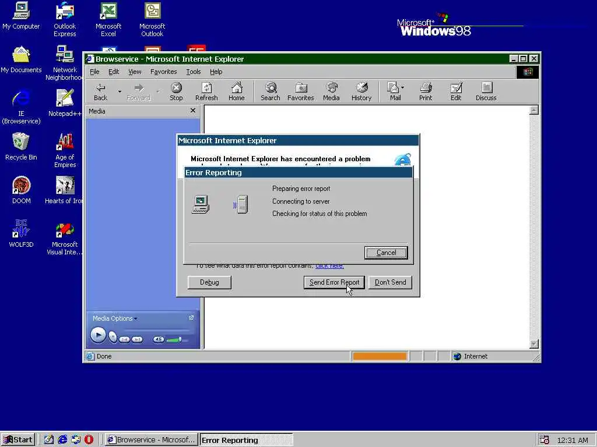Click the Opera quick launch icon
597x447 pixels.
point(89,439)
